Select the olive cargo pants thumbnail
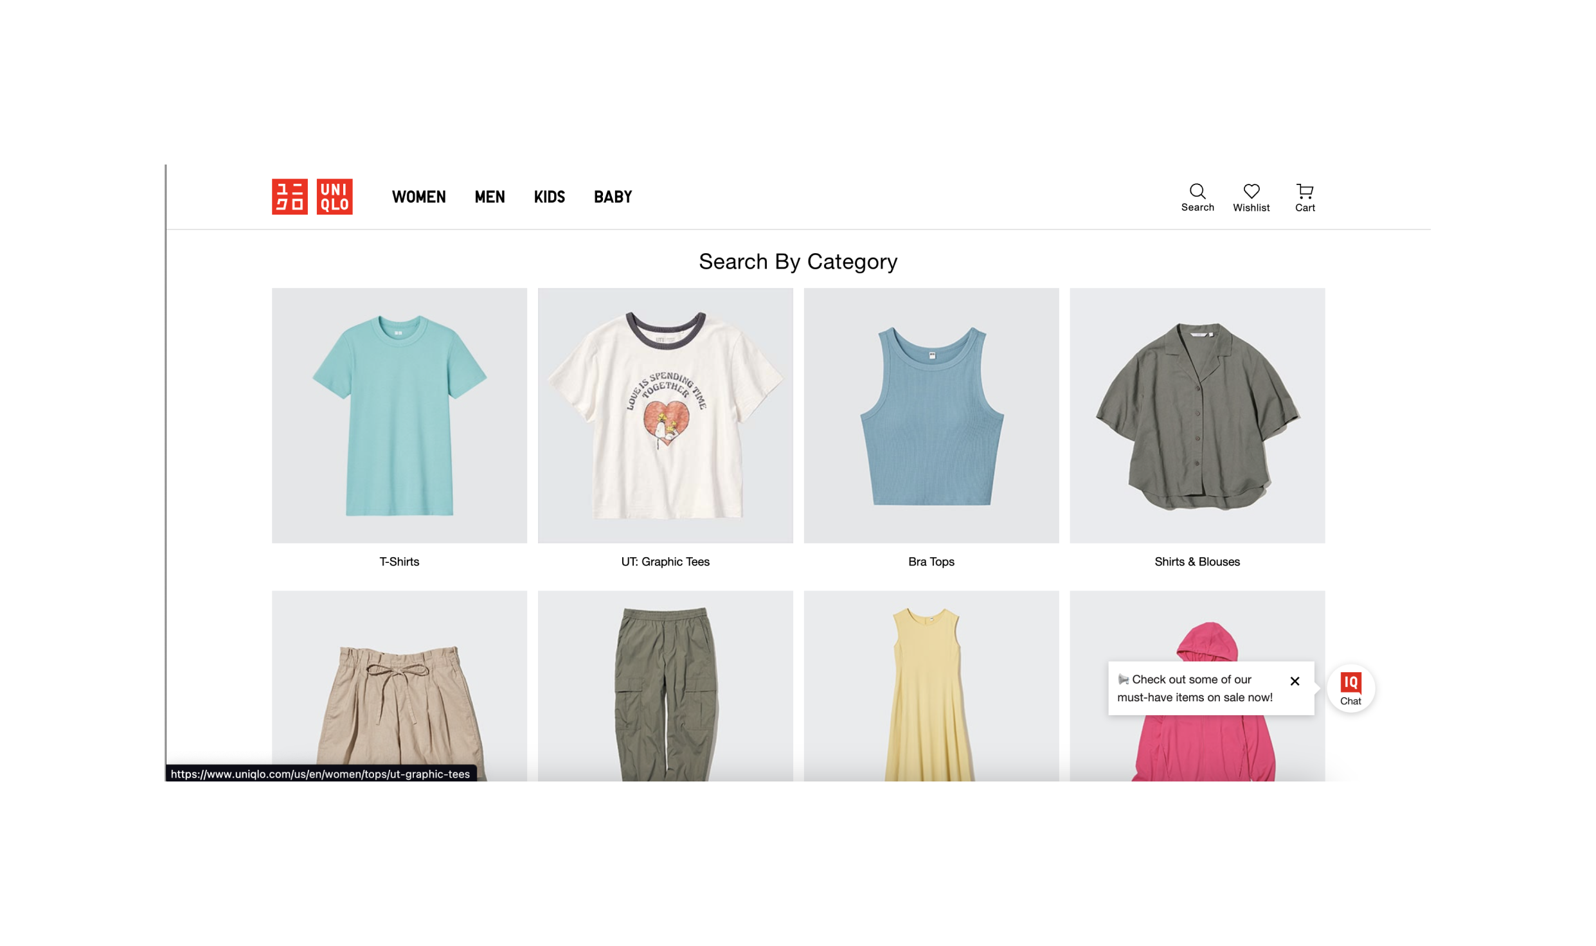The width and height of the screenshot is (1596, 946). pyautogui.click(x=665, y=686)
